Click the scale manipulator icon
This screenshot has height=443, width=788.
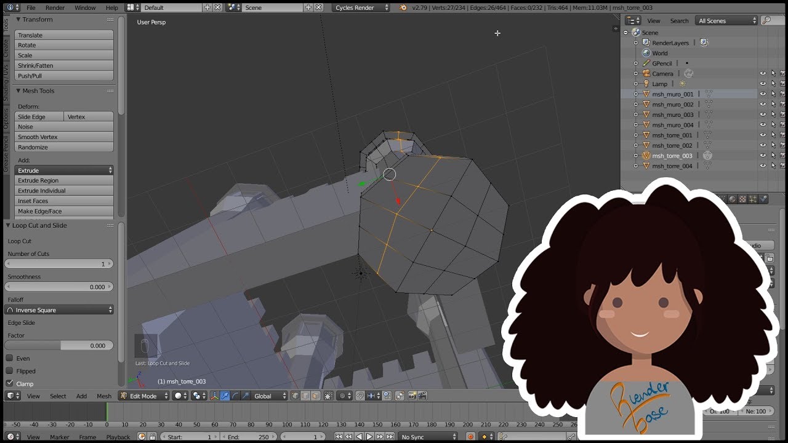click(x=246, y=396)
